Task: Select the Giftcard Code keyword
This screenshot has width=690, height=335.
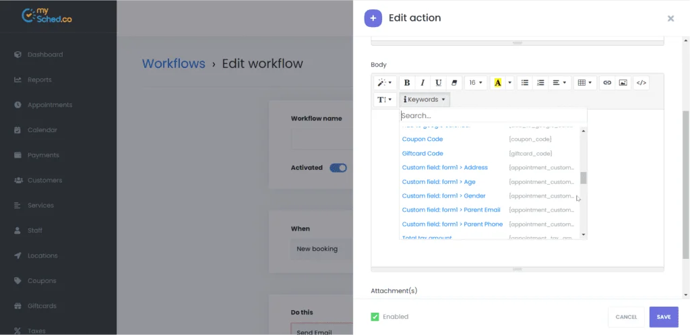Action: coord(422,153)
